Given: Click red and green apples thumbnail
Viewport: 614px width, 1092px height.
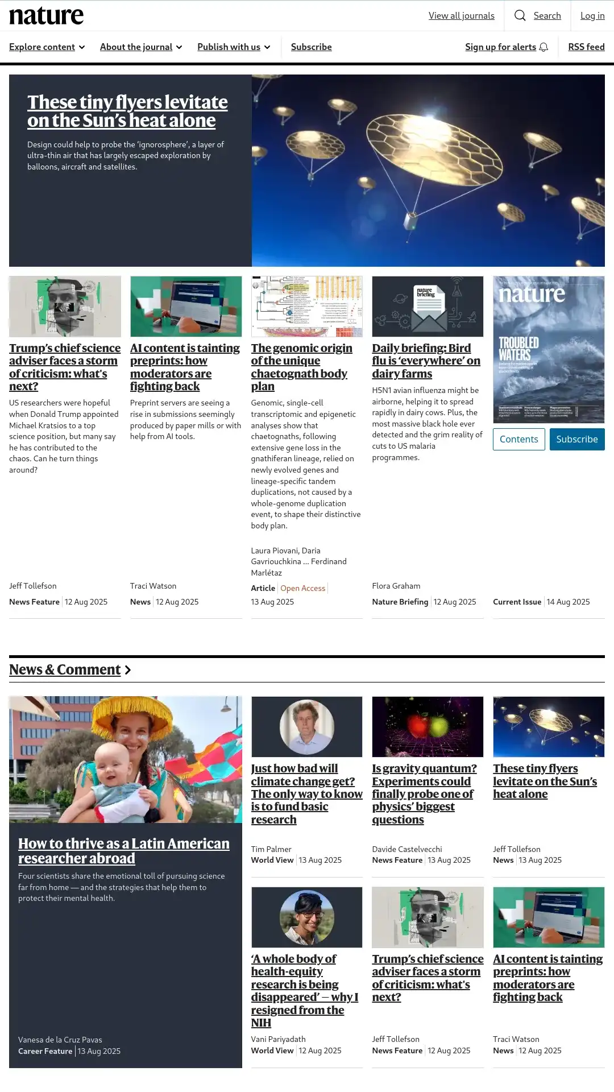Looking at the screenshot, I should click(x=428, y=727).
